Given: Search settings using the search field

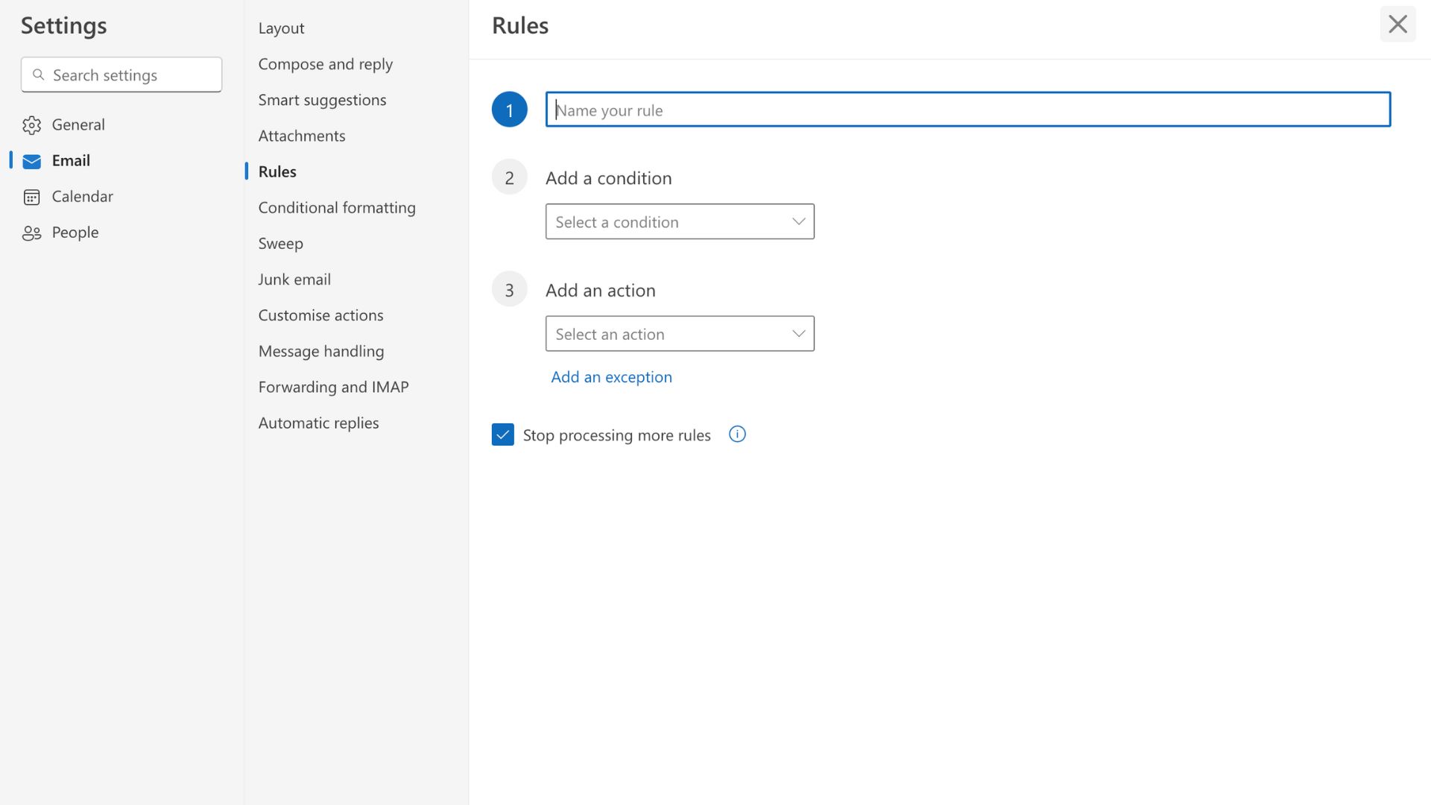Looking at the screenshot, I should tap(121, 74).
